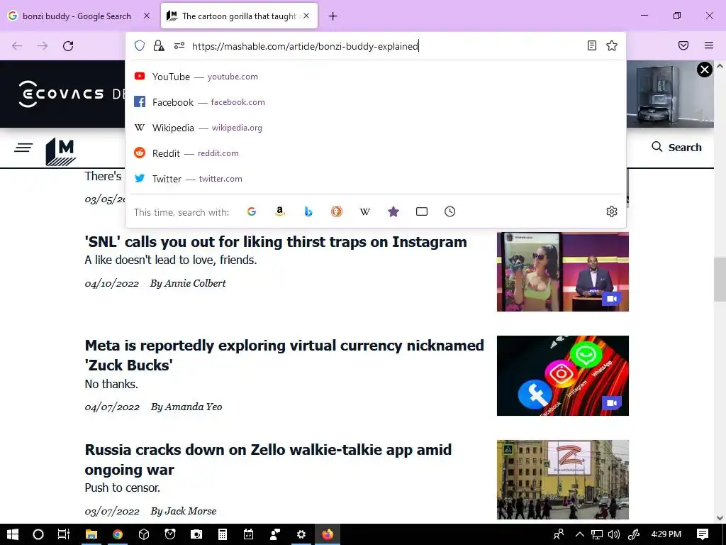Open File Explorer from taskbar
The width and height of the screenshot is (726, 545).
[91, 534]
